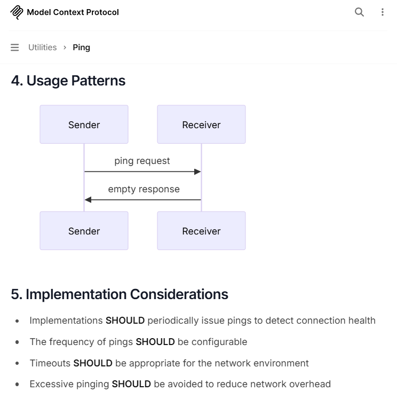The height and width of the screenshot is (399, 397).
Task: Open the Model Context Protocol site title
Action: 73,12
